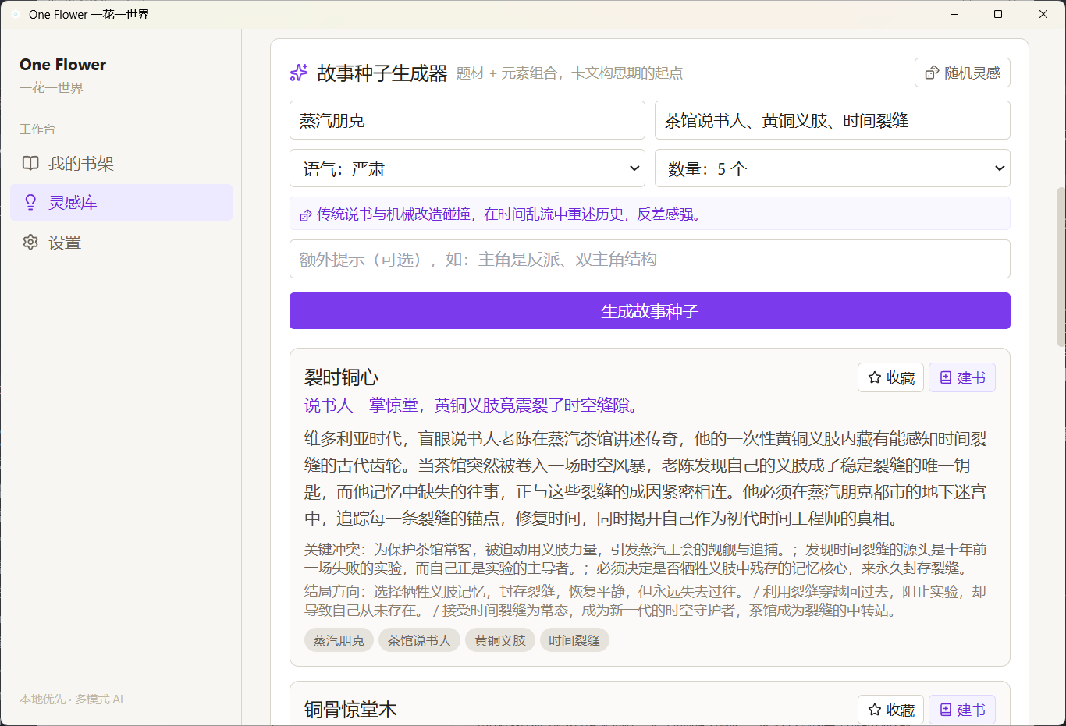The image size is (1066, 726).
Task: Click the star icon on 裂时铜心 card
Action: [x=875, y=377]
